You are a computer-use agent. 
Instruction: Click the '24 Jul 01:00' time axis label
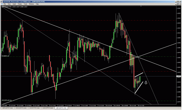tap(12, 105)
